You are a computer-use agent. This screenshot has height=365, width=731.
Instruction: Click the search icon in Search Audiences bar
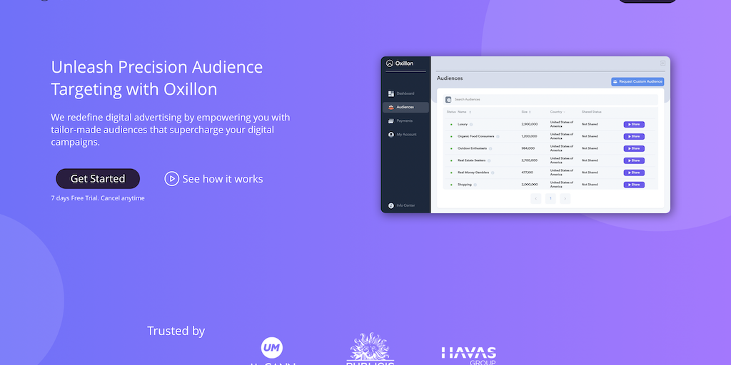448,99
